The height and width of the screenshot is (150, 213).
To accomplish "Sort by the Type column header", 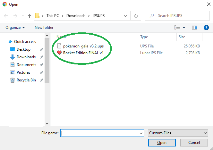I will tap(144, 37).
